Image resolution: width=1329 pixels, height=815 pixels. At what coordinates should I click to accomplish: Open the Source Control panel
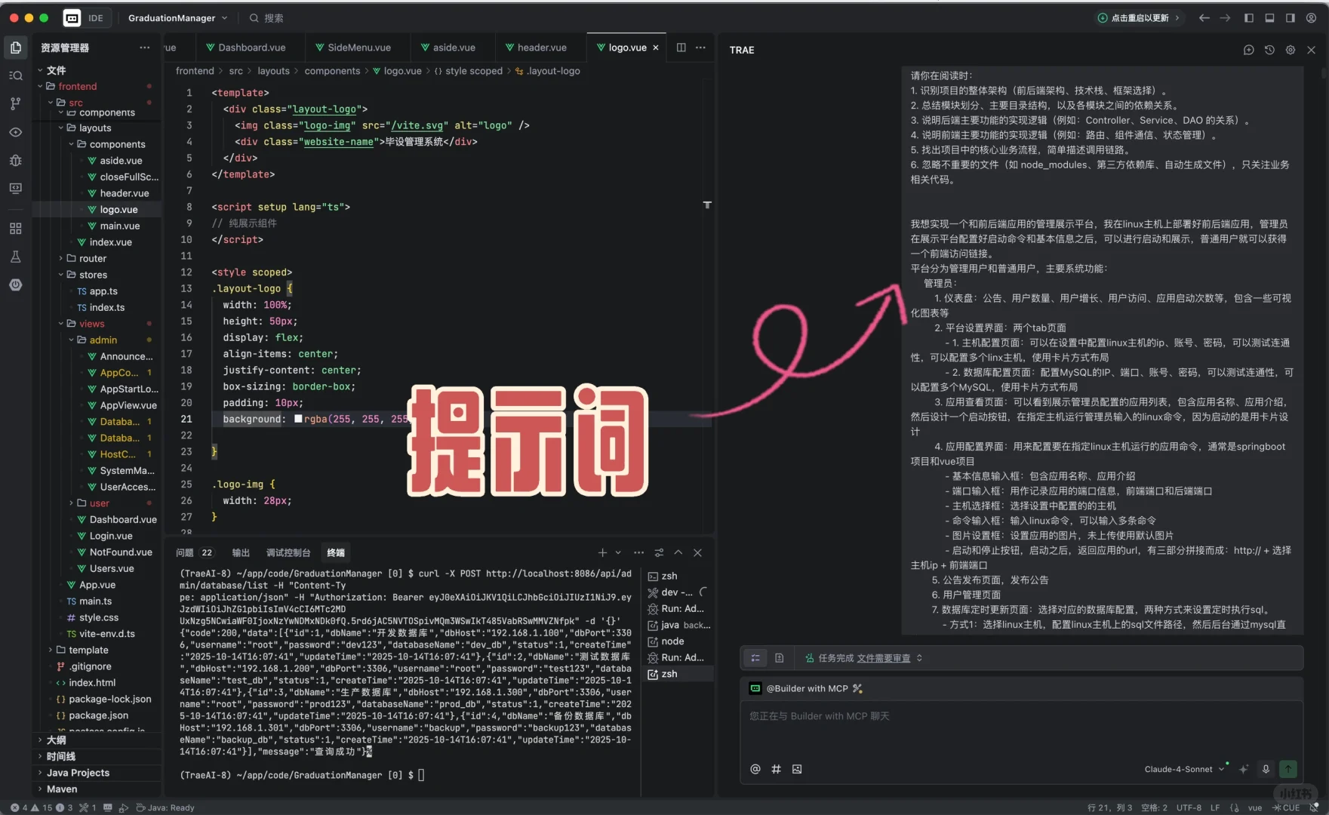[x=15, y=103]
